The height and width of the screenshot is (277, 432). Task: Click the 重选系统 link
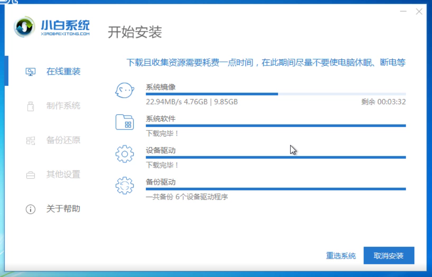341,256
